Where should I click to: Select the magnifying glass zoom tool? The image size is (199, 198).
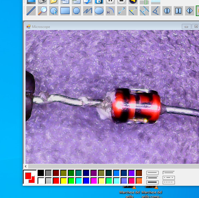pos(42,11)
